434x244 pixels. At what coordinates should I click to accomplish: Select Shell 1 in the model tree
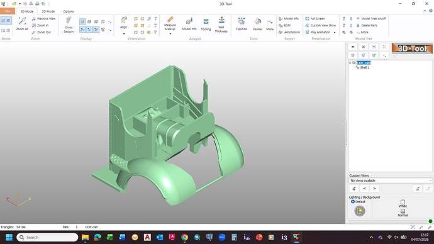pyautogui.click(x=365, y=67)
